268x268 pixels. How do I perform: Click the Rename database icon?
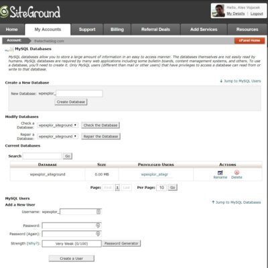tap(220, 172)
